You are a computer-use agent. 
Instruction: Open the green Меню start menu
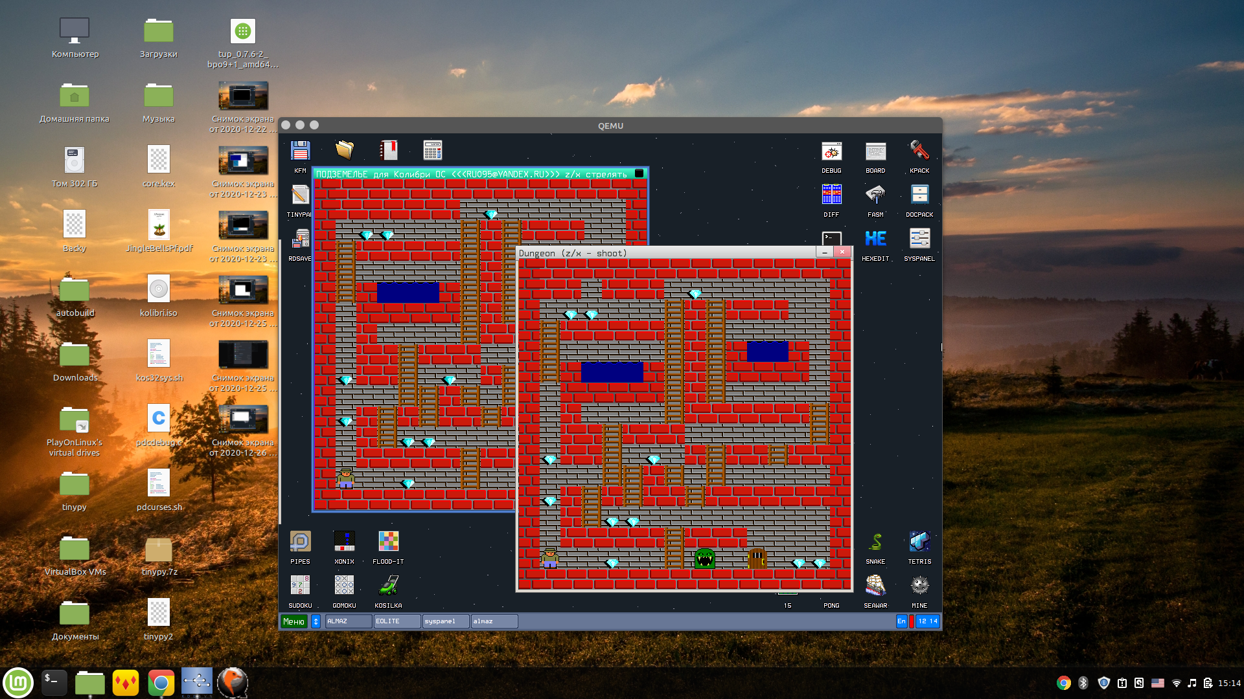tap(294, 621)
